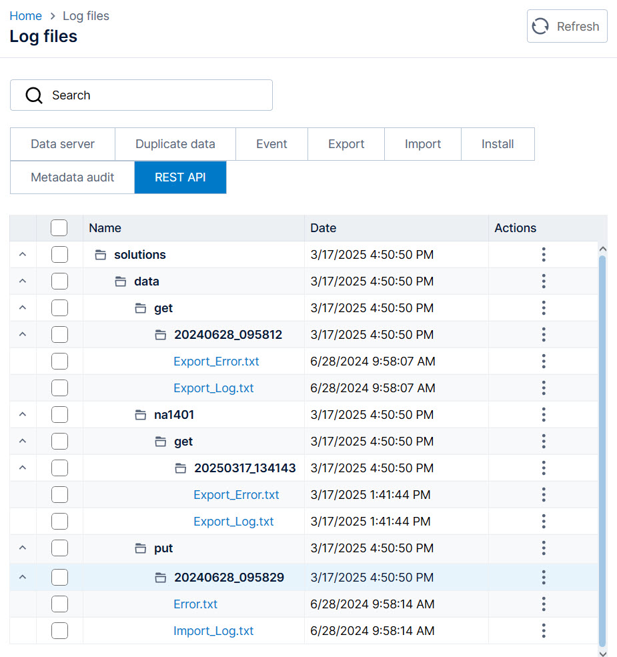
Task: Check the select-all checkbox in the header
Action: pos(59,227)
